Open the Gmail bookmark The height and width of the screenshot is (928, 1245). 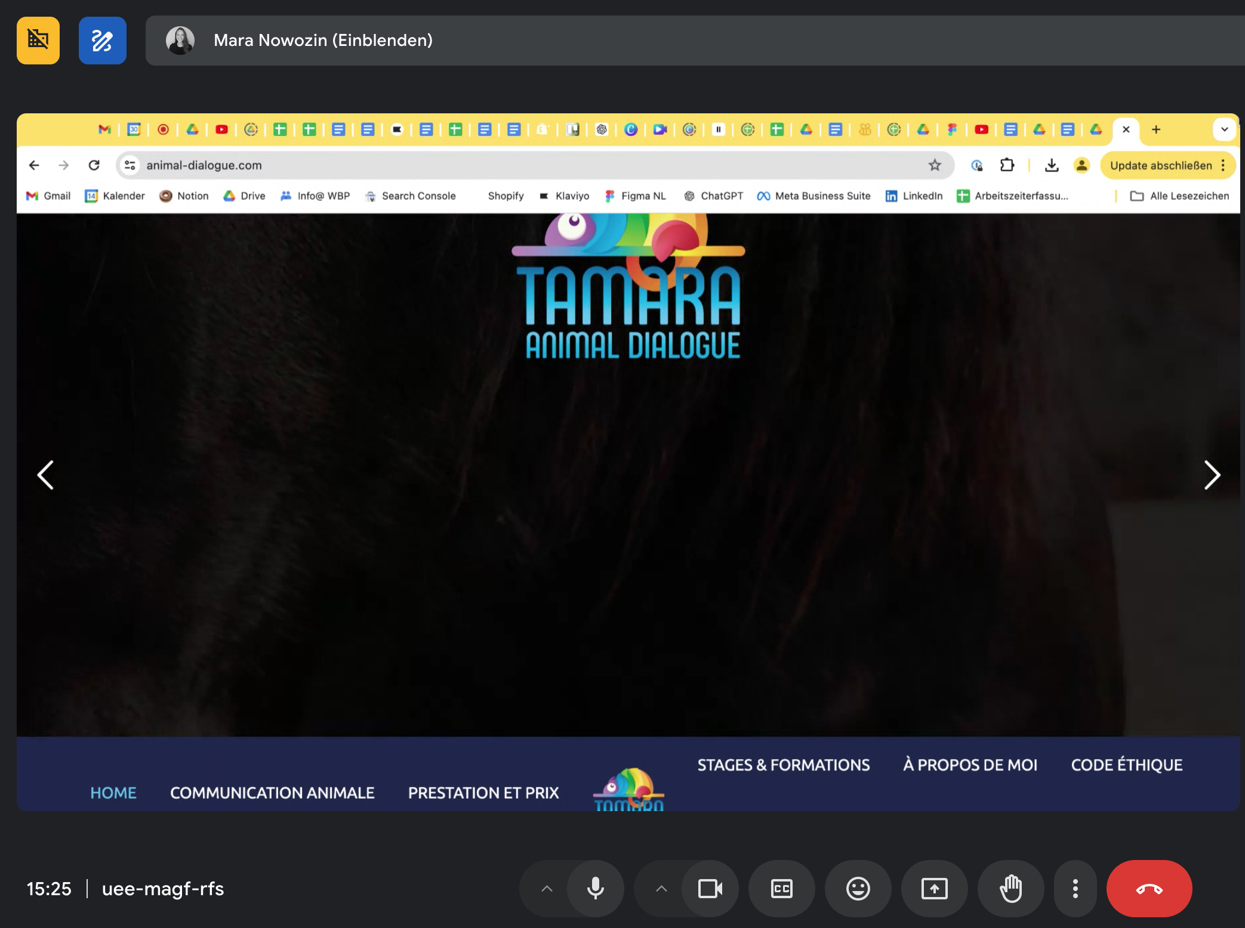[x=49, y=196]
